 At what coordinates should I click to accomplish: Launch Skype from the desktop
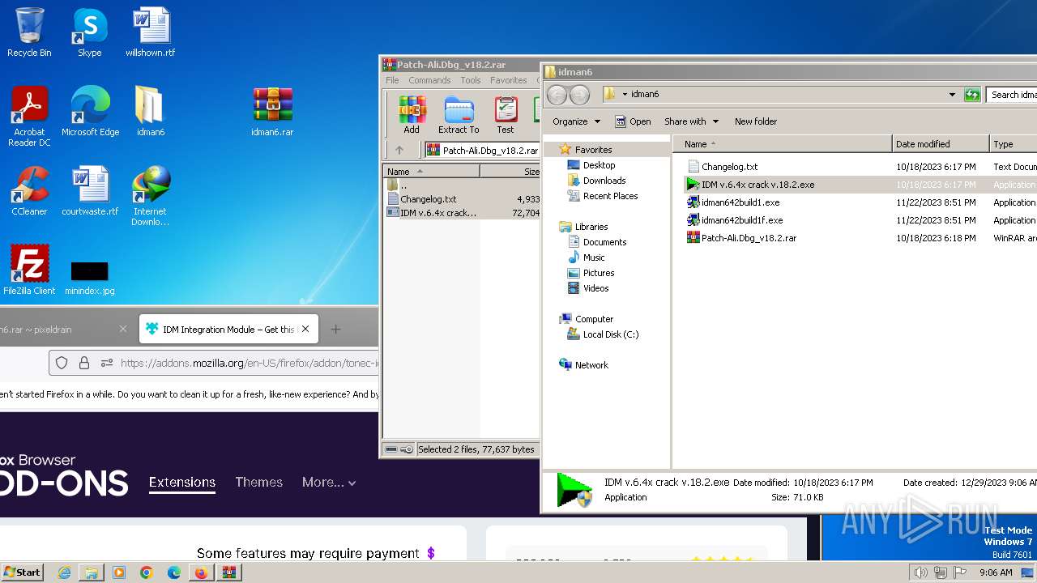[x=89, y=32]
